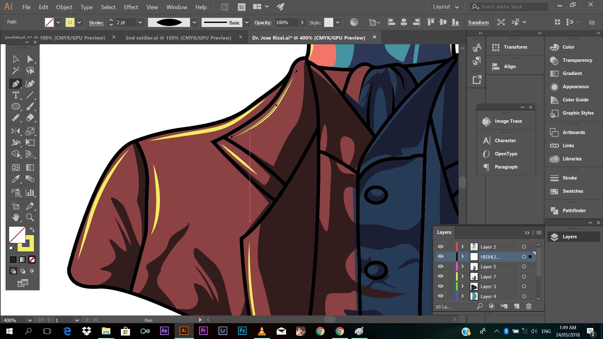Click the fill swatch in control bar

tap(49, 22)
